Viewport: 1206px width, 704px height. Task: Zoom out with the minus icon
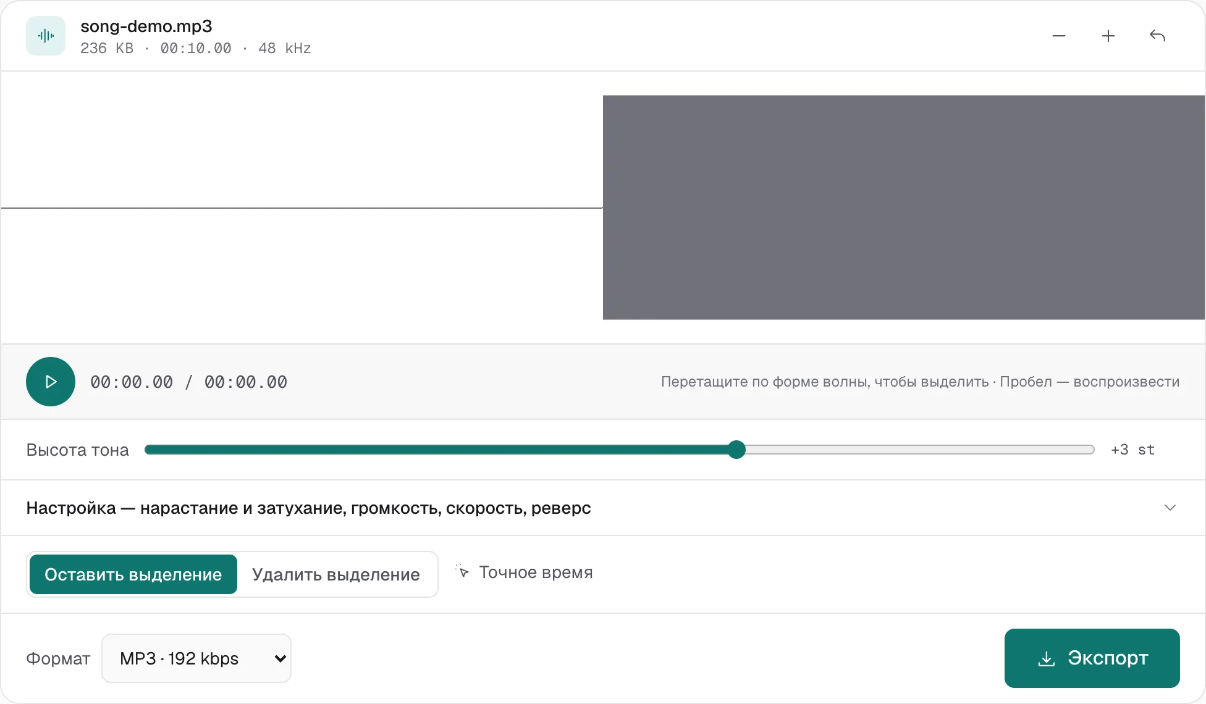[x=1059, y=36]
